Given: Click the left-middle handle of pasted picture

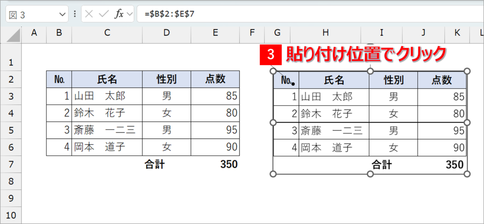Looking at the screenshot, I should 273,122.
